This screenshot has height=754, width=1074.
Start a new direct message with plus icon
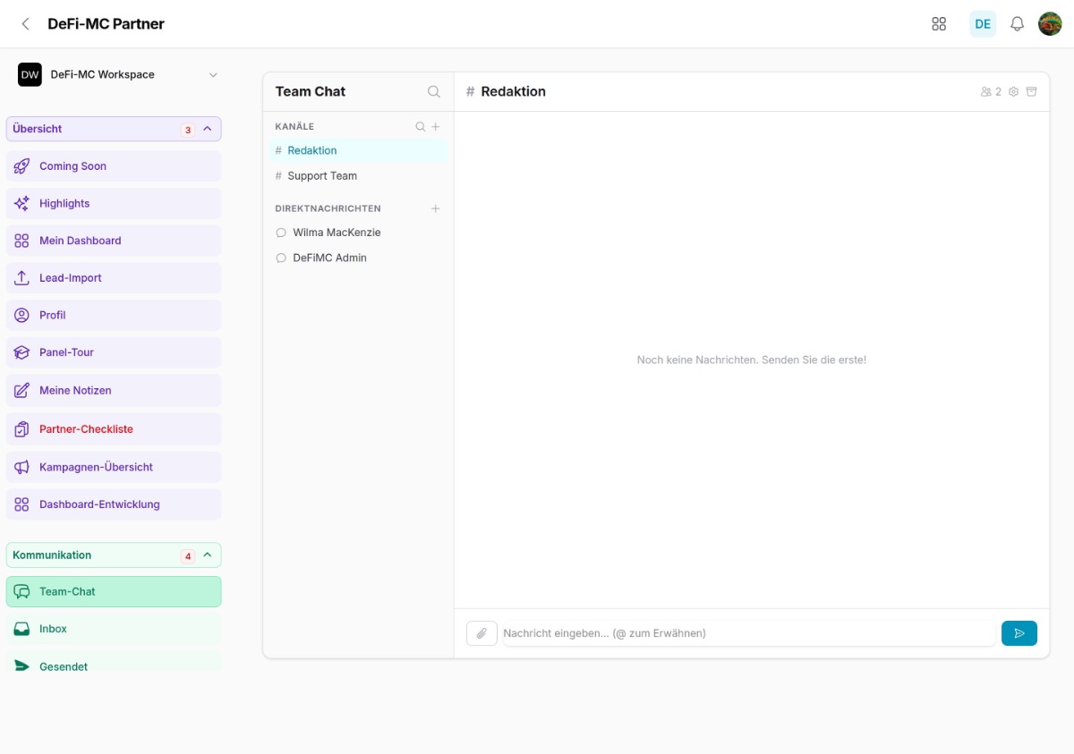point(436,208)
